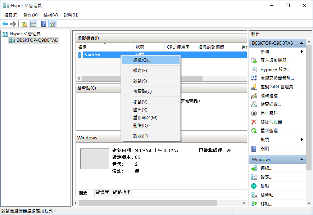Select DESKTOP-Q9DBTAB in the console tree
313x215 pixels.
click(x=37, y=40)
